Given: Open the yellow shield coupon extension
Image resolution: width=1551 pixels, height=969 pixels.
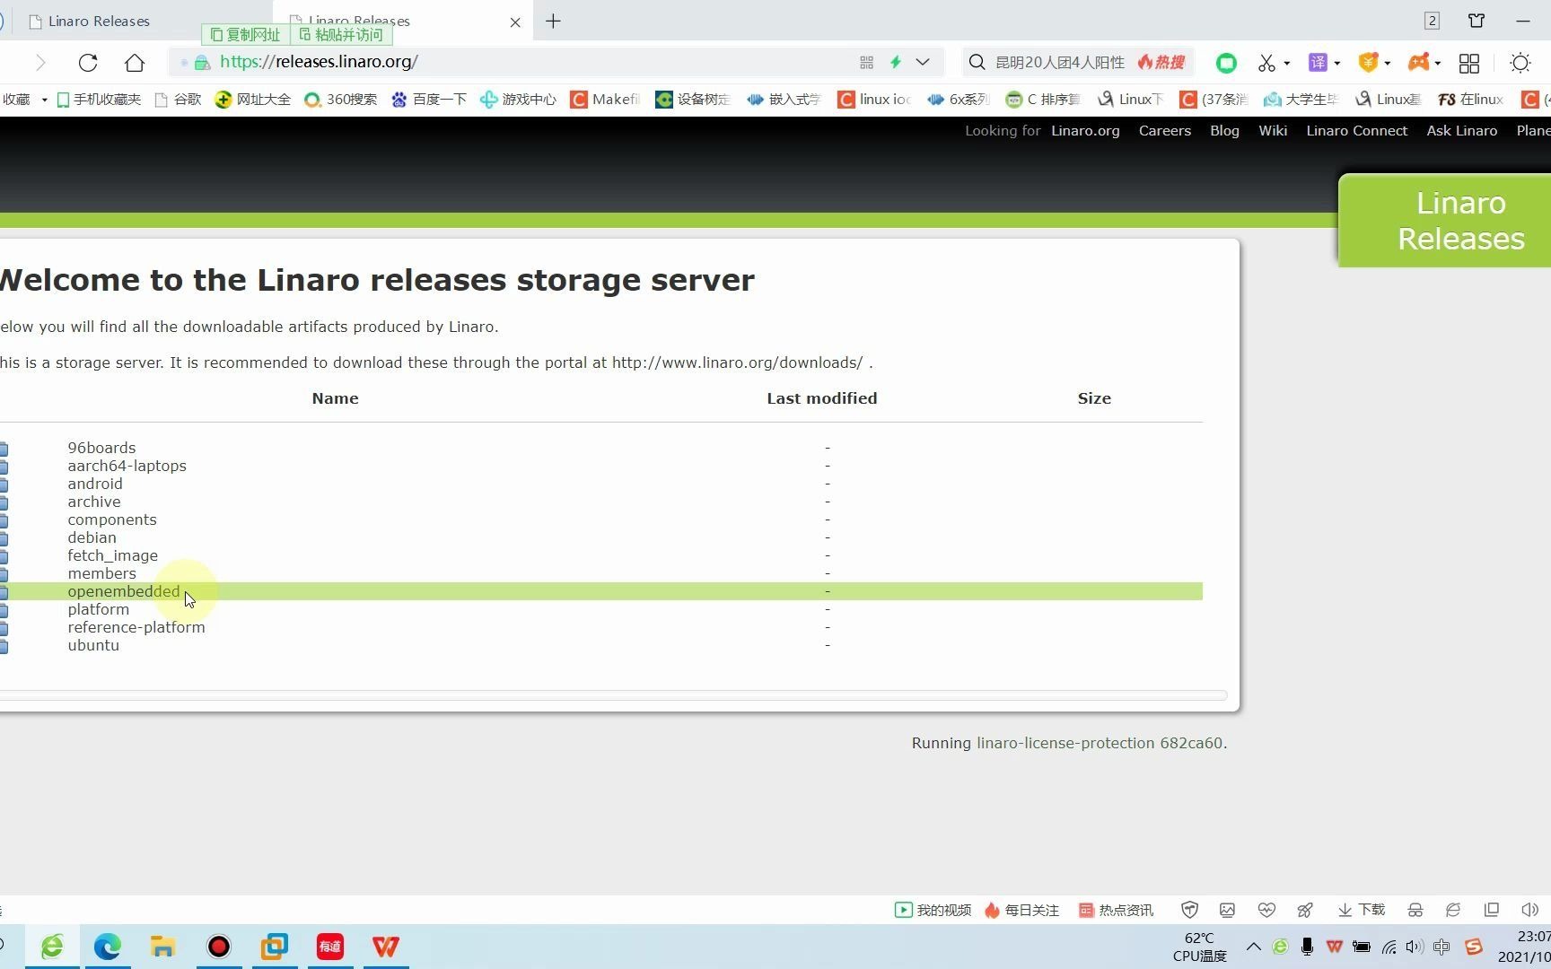Looking at the screenshot, I should [1368, 63].
